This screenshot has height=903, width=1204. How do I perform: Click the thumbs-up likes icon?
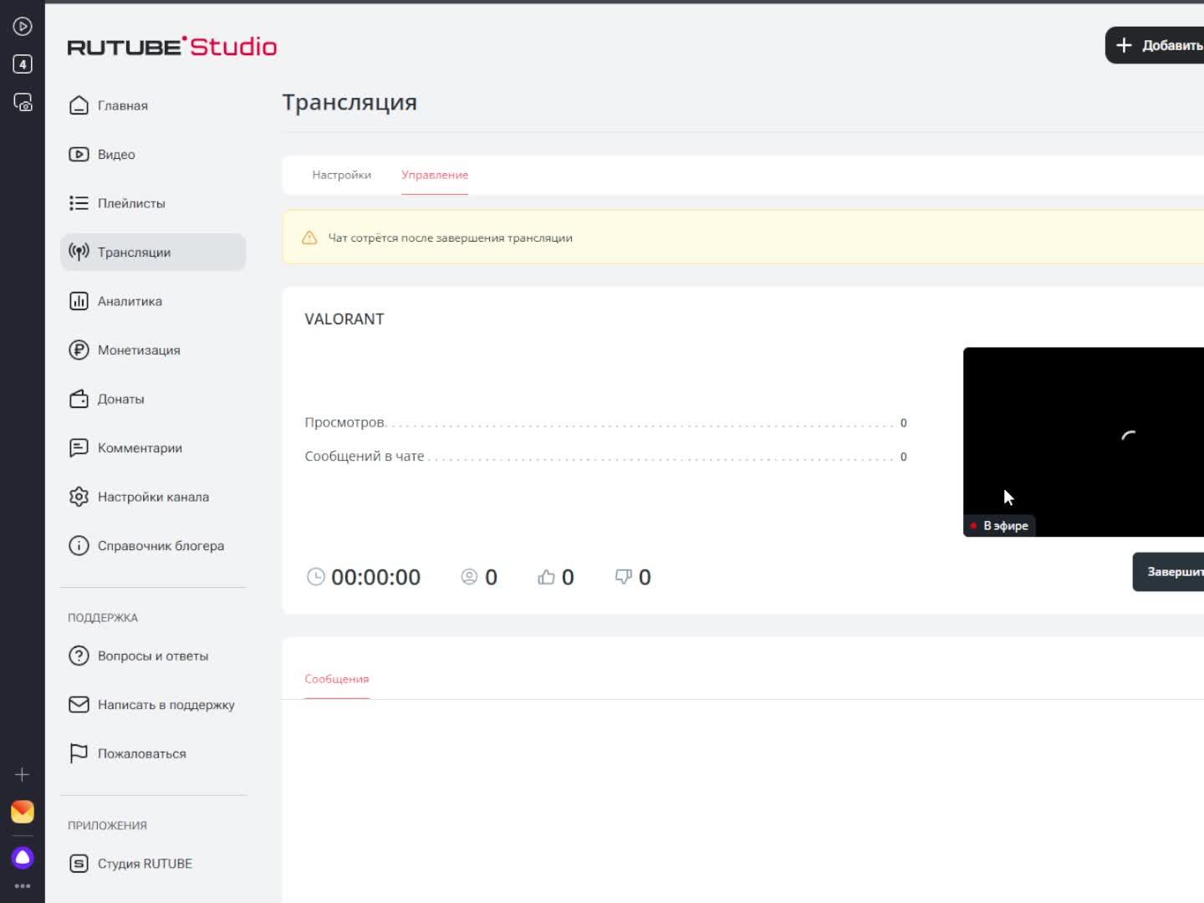tap(546, 577)
